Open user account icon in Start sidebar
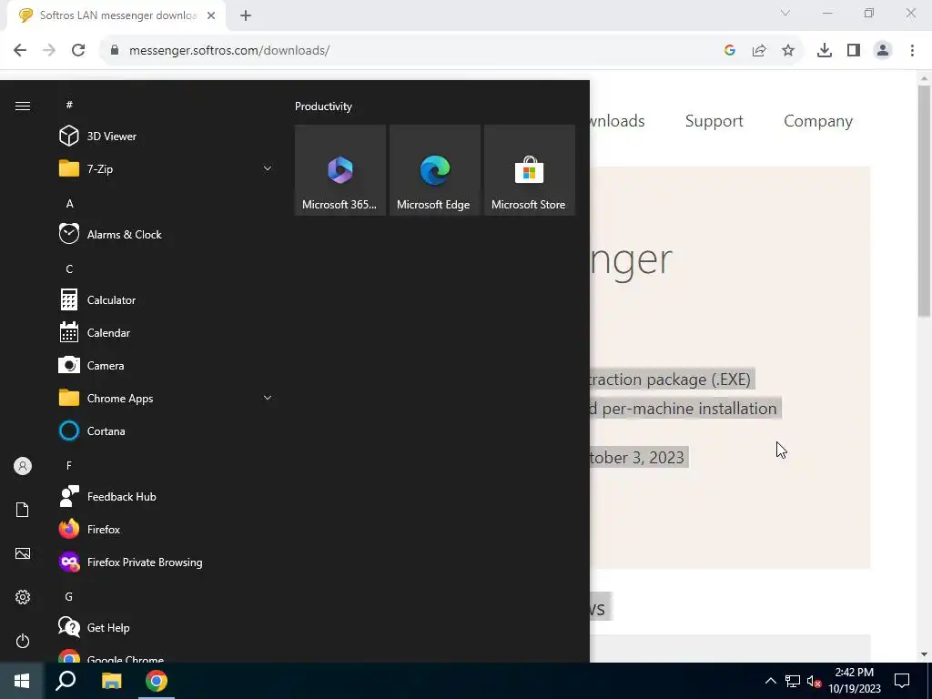The width and height of the screenshot is (932, 699). (23, 466)
